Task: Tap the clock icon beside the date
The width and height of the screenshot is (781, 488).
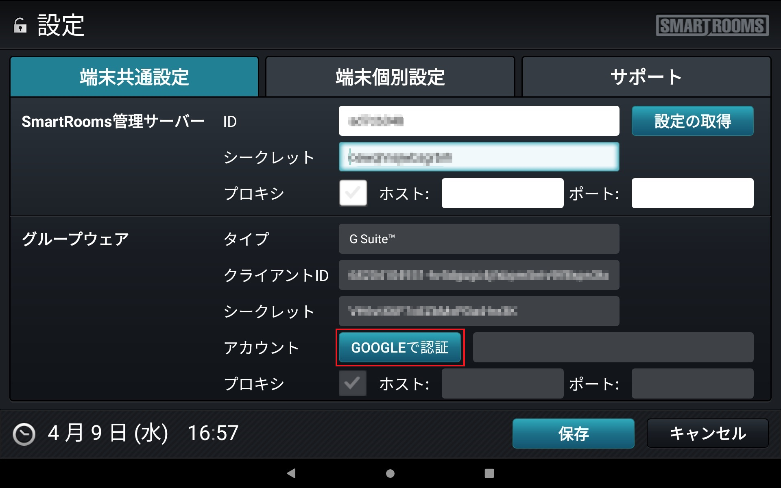Action: point(24,434)
